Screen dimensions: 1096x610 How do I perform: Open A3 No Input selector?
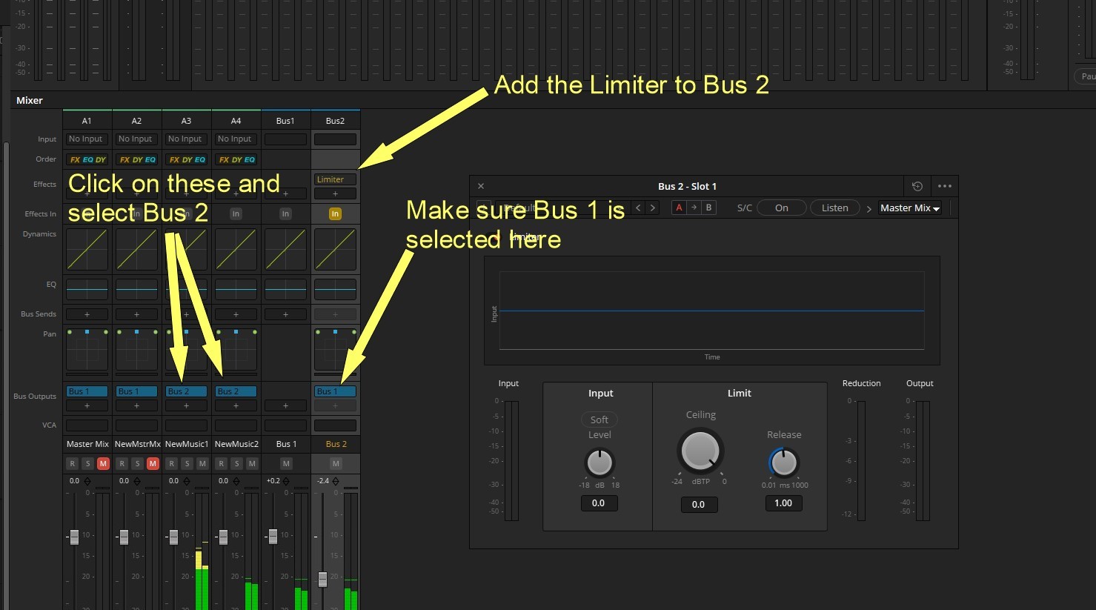click(186, 139)
